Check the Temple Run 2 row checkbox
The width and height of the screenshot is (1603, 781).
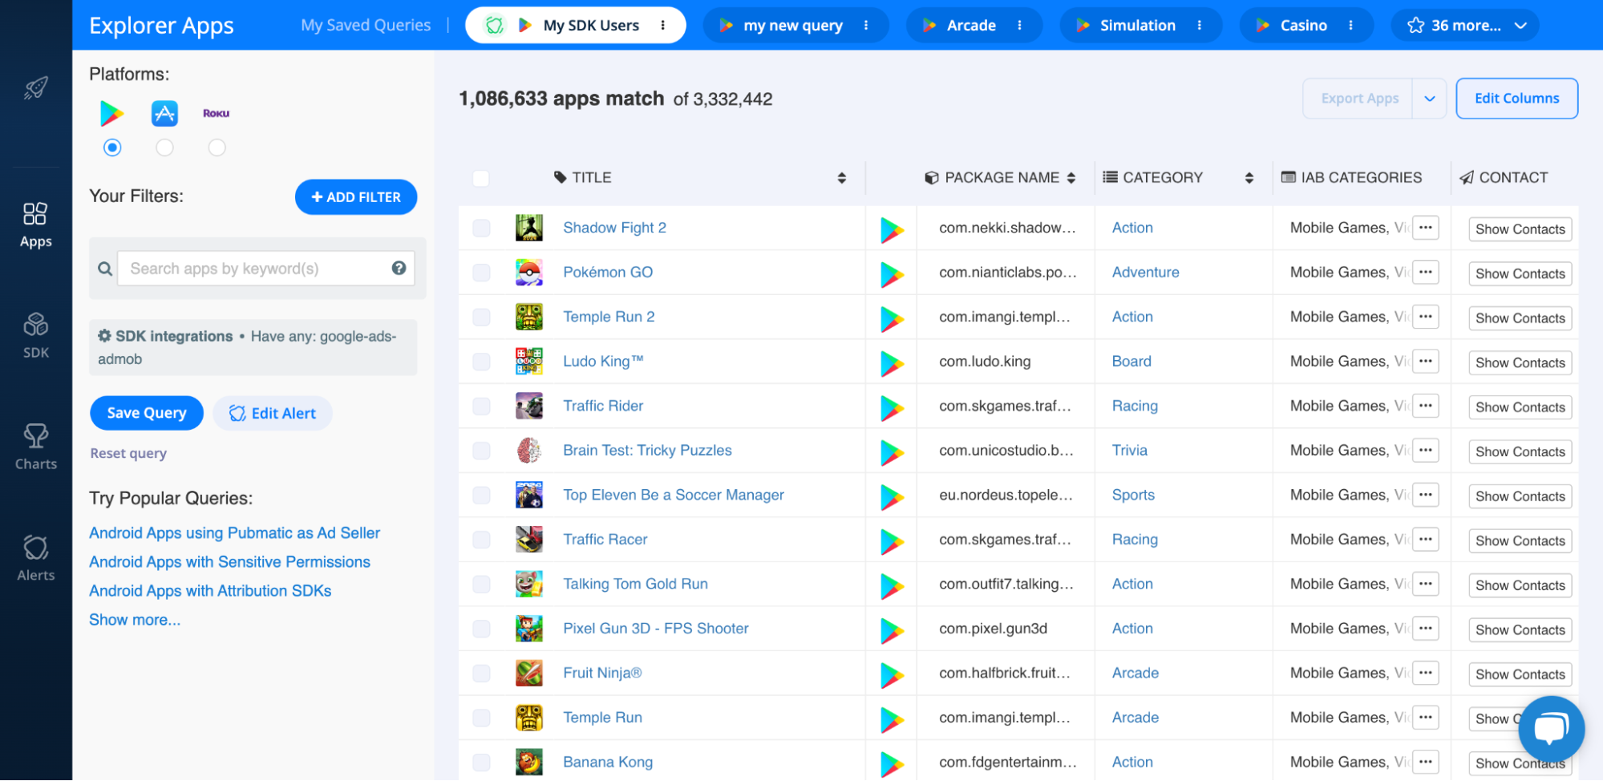(481, 317)
